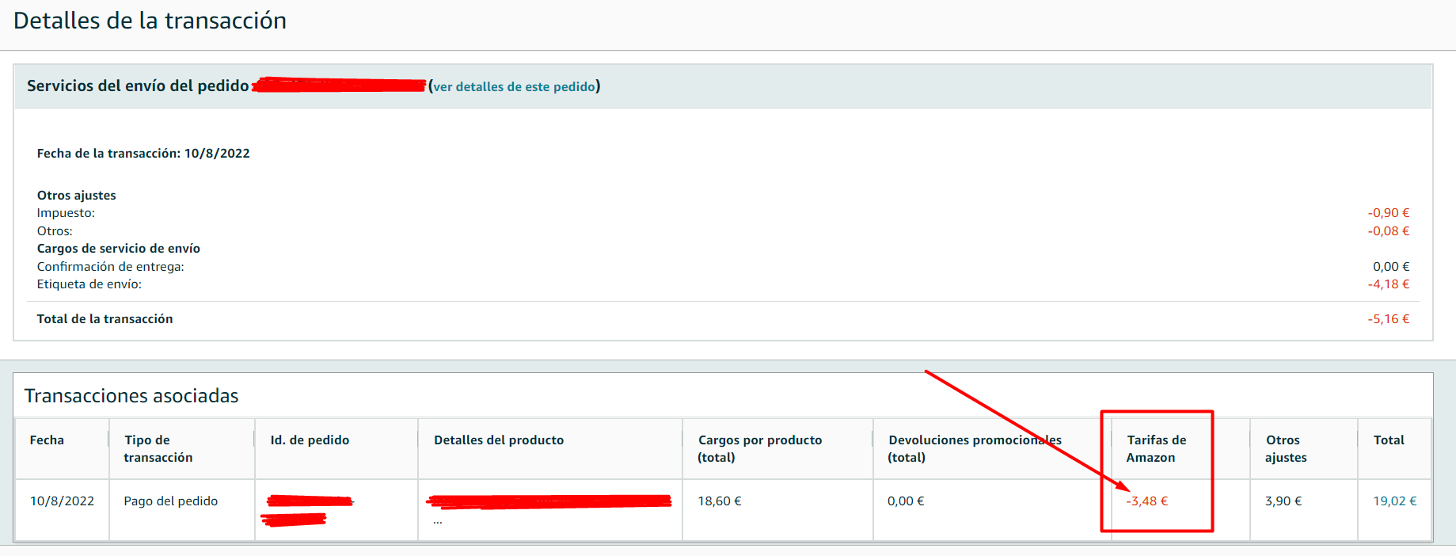Click the 'Id. de pedido' column header
Image resolution: width=1456 pixels, height=556 pixels.
pos(310,440)
